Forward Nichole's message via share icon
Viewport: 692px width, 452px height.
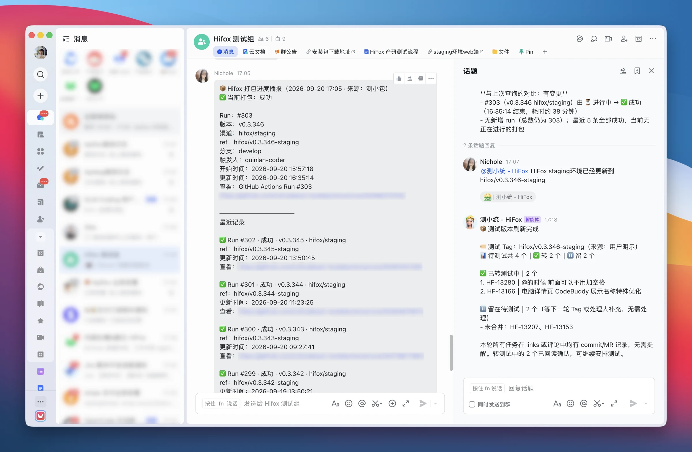click(x=410, y=78)
